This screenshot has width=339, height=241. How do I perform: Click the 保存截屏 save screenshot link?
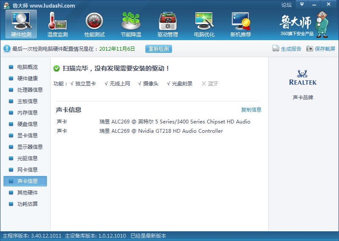click(x=325, y=49)
